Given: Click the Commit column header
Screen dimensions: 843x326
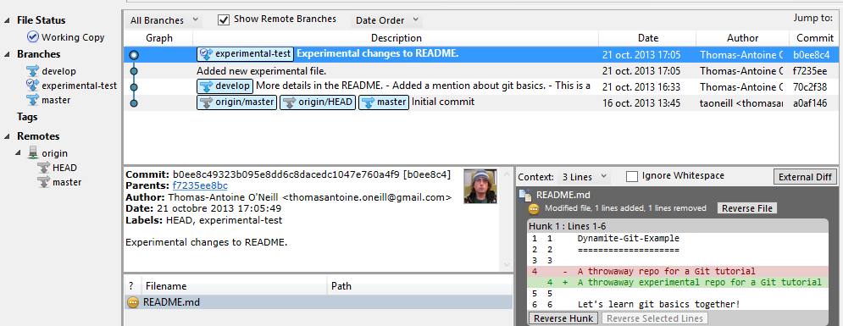Looking at the screenshot, I should (814, 38).
